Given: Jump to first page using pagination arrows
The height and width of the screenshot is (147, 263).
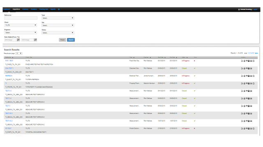Looking at the screenshot, I should 245,53.
